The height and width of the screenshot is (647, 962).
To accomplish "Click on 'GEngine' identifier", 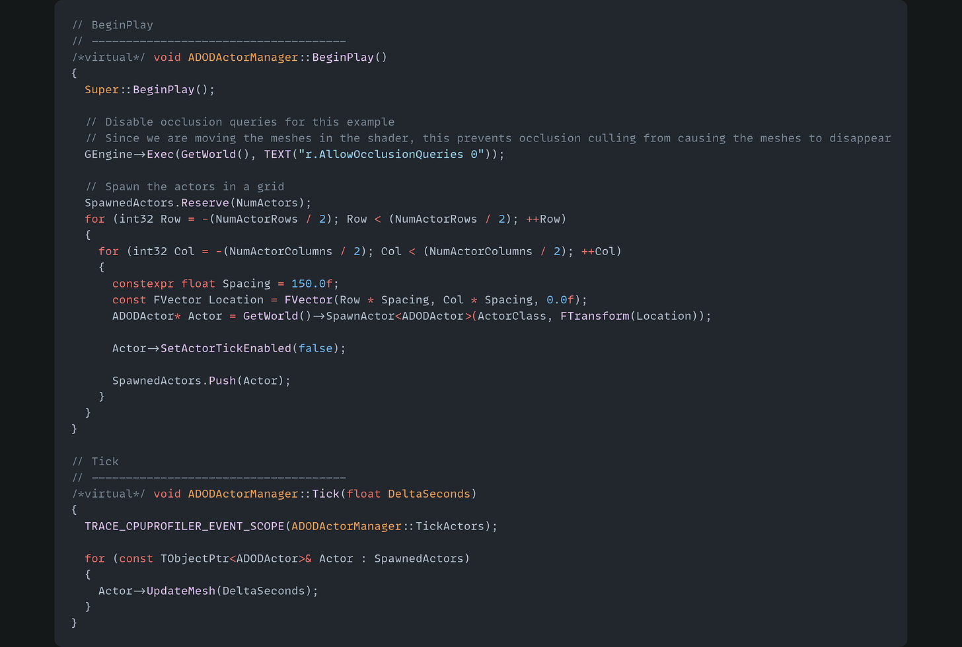I will pyautogui.click(x=108, y=154).
